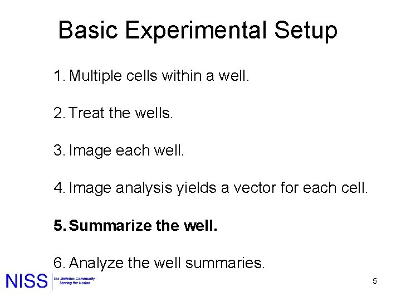The image size is (401, 301).
Task: Click the slide title Basic Experimental Setup
Action: pyautogui.click(x=198, y=30)
